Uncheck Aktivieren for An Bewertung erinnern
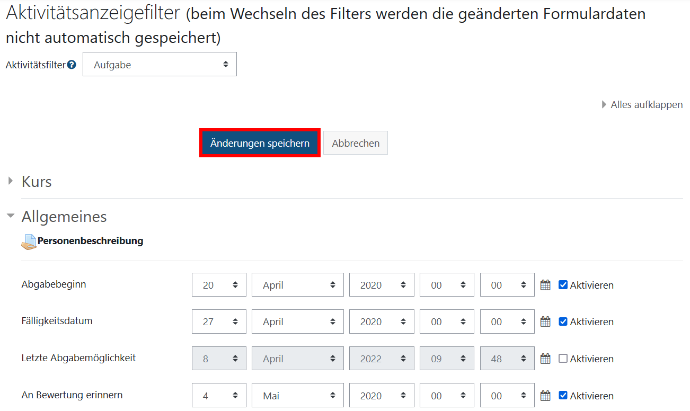 click(563, 395)
